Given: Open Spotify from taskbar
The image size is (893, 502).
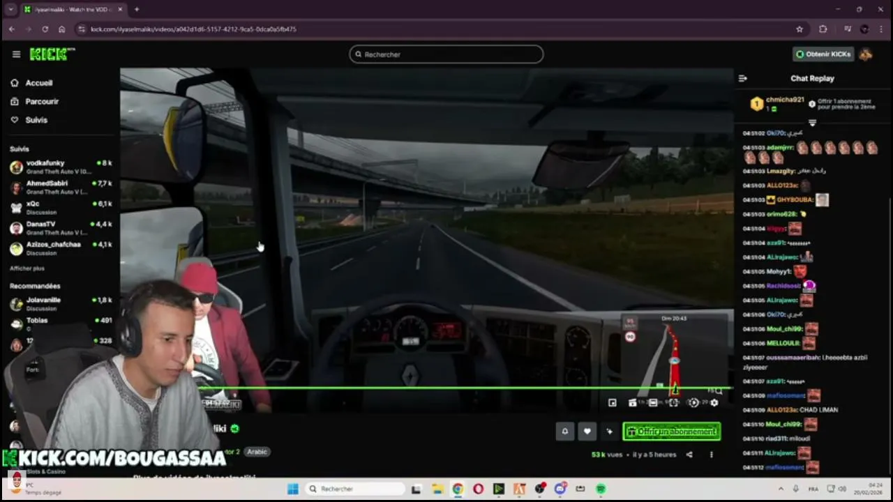Looking at the screenshot, I should [601, 489].
